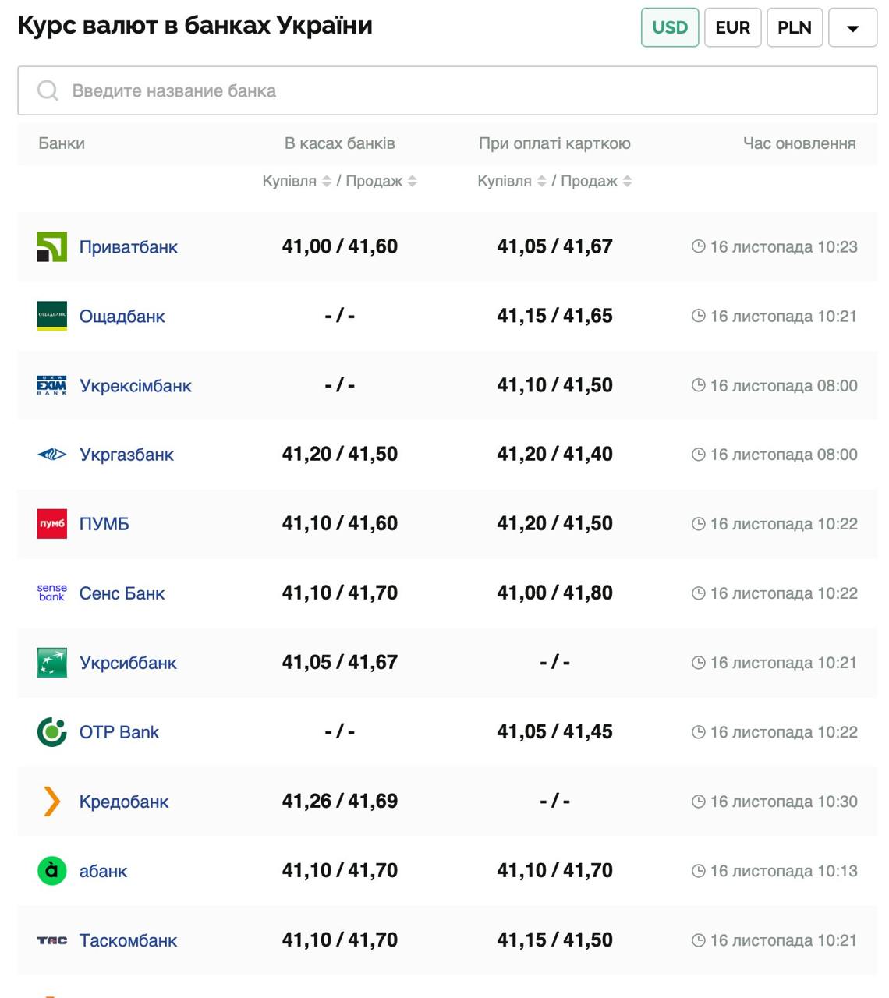This screenshot has height=998, width=889.
Task: Click the green Ukrsibbank logo
Action: [x=52, y=663]
